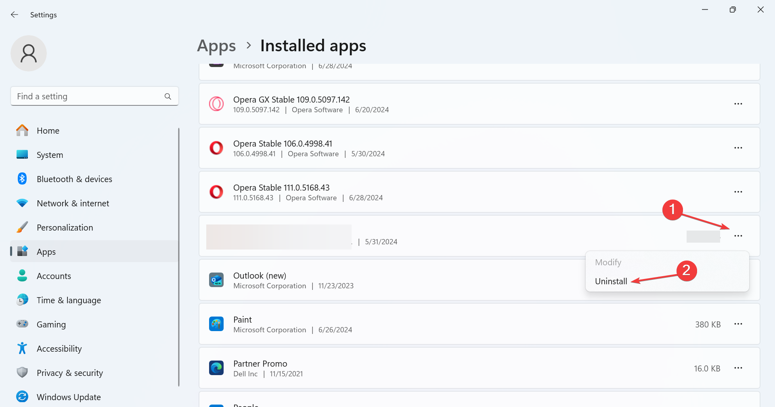Click the Apps breadcrumb link

[x=216, y=46]
